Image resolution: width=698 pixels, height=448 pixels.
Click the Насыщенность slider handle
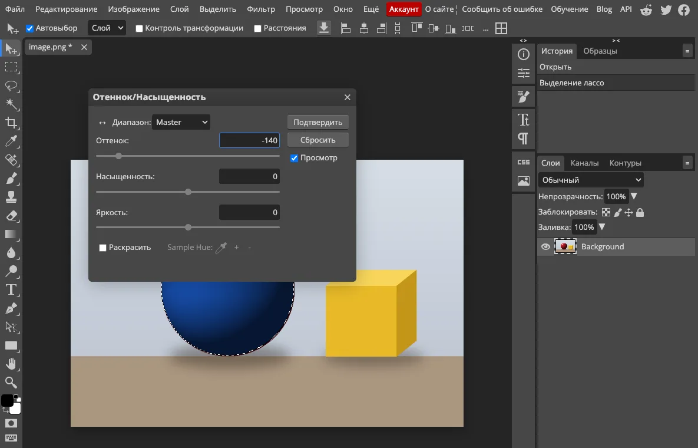click(x=188, y=192)
